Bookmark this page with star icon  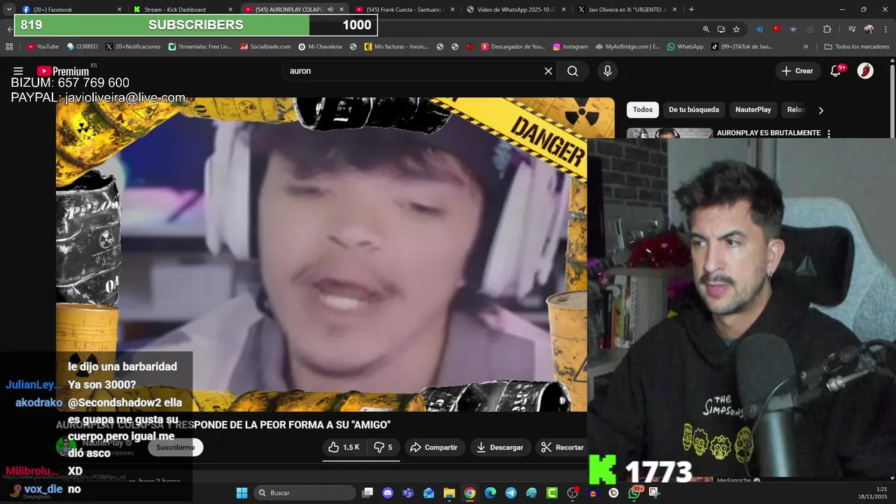(736, 29)
